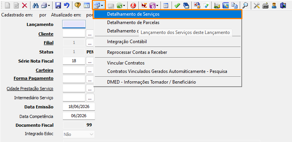The width and height of the screenshot is (292, 142).
Task: Select Detalhamento de Parcelas menu entry
Action: point(168,23)
